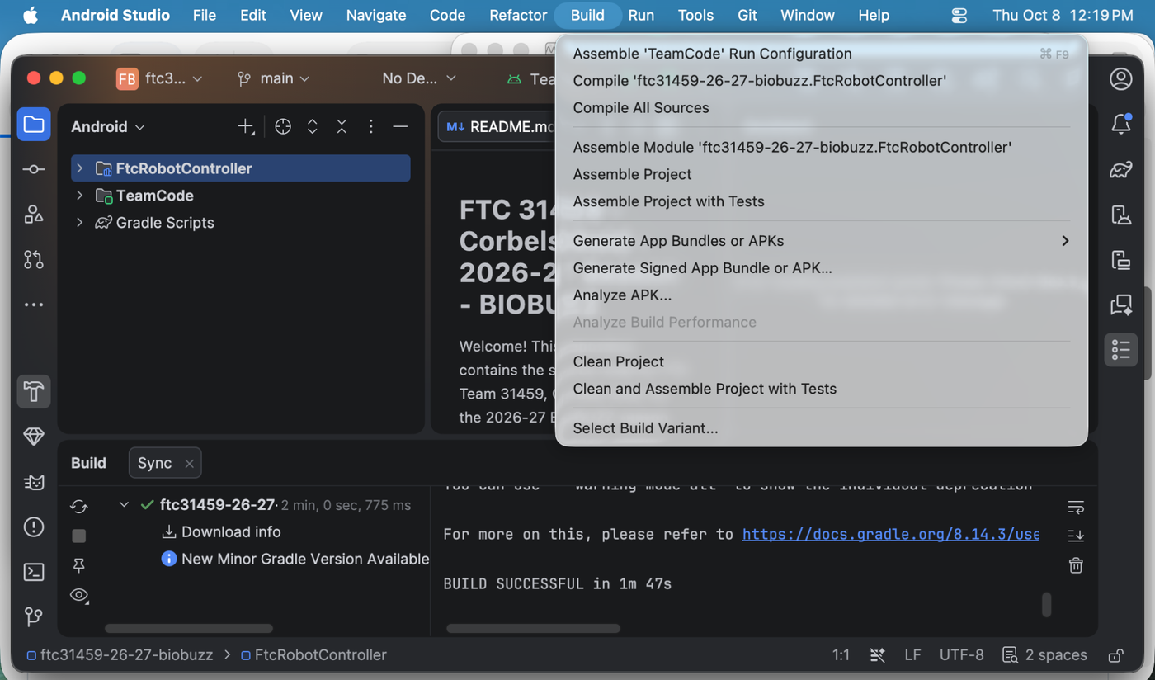
Task: Open the AI chat sparkle icon in right sidebar
Action: (1120, 305)
